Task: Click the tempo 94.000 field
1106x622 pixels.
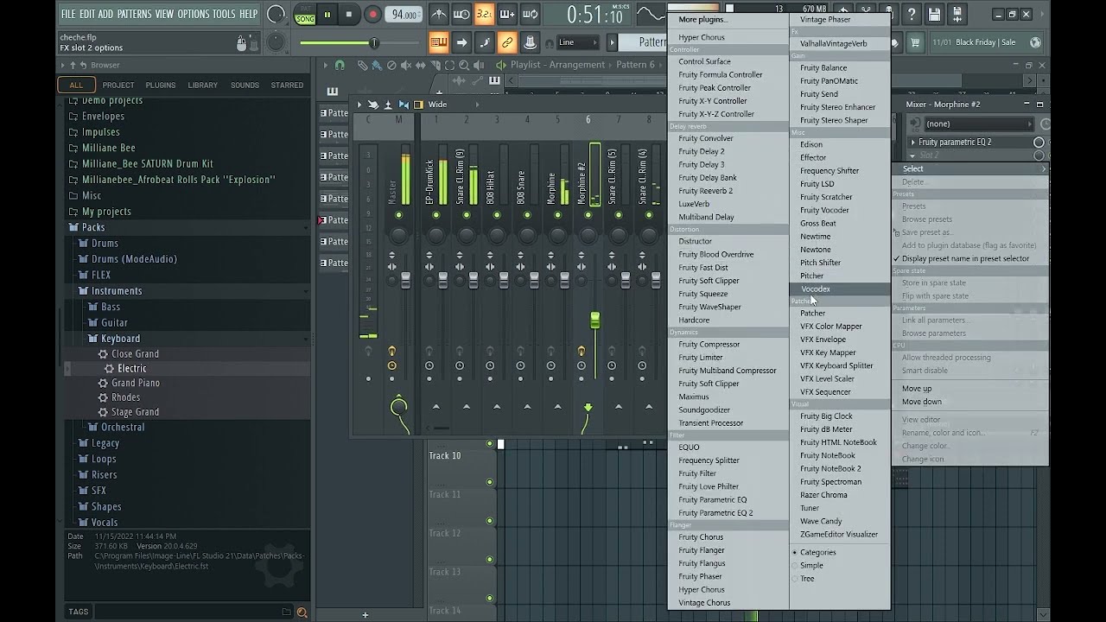Action: (404, 14)
